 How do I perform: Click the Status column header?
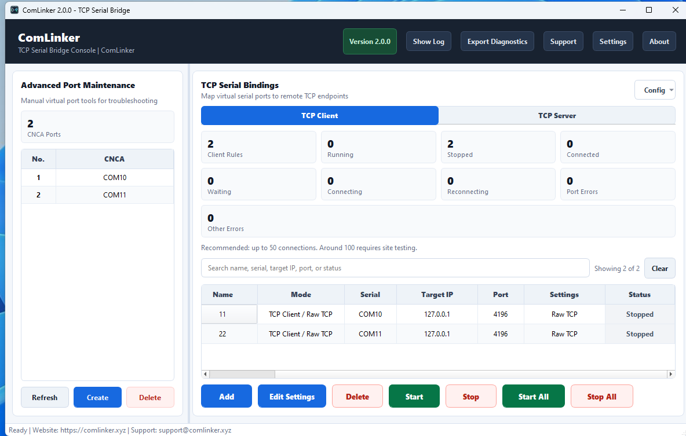[x=640, y=295]
